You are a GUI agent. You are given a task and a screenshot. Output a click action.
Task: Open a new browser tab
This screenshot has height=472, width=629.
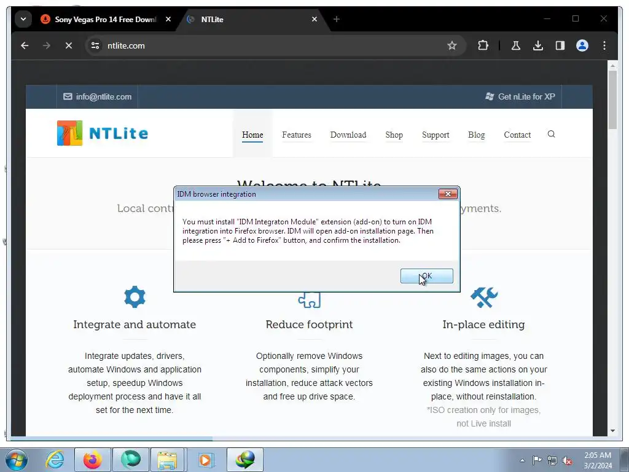(337, 19)
